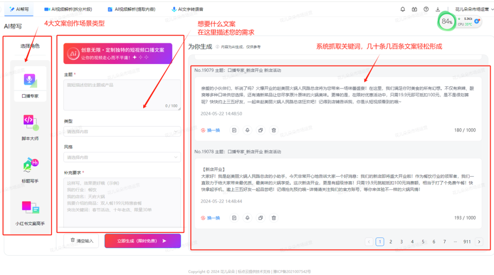Click the download icon in the top bar
This screenshot has width=494, height=275.
(x=437, y=9)
